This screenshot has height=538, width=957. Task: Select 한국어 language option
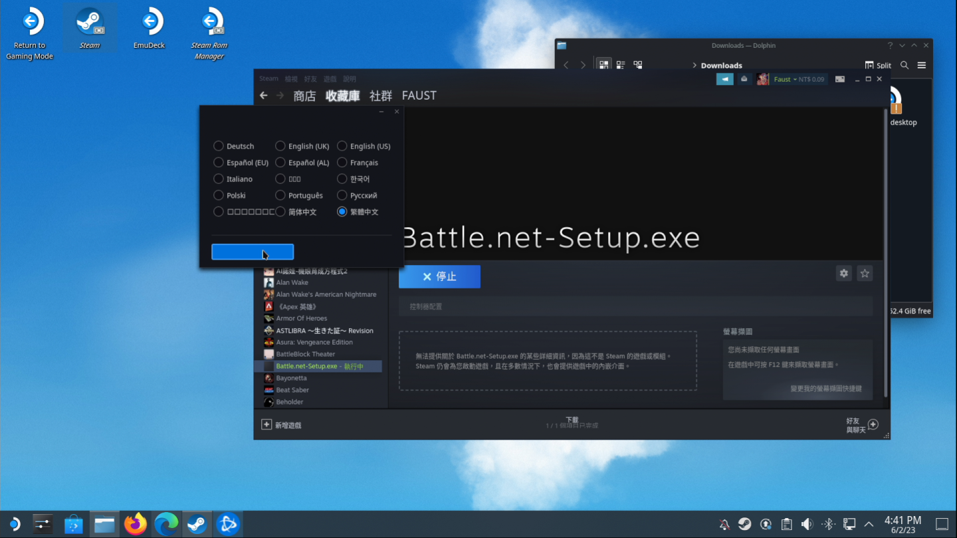(354, 179)
